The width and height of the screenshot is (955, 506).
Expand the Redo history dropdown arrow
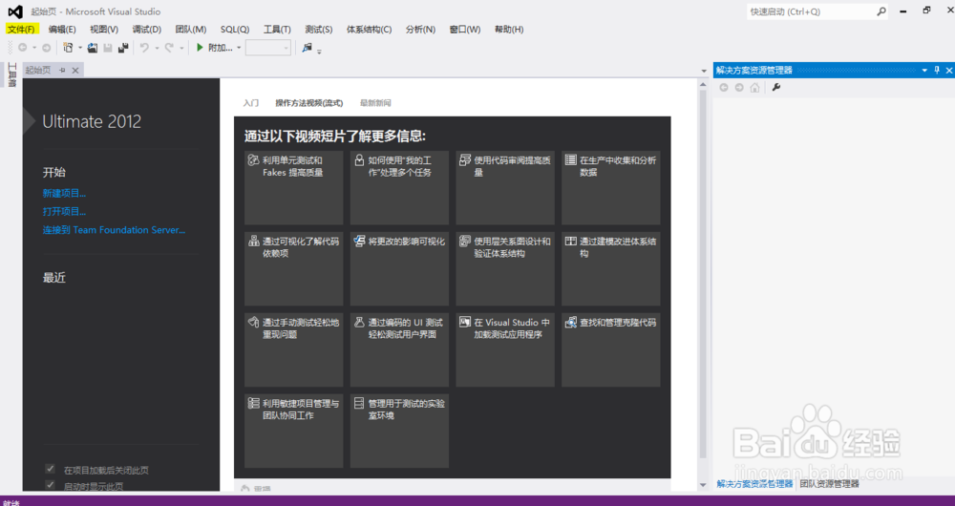tap(180, 48)
